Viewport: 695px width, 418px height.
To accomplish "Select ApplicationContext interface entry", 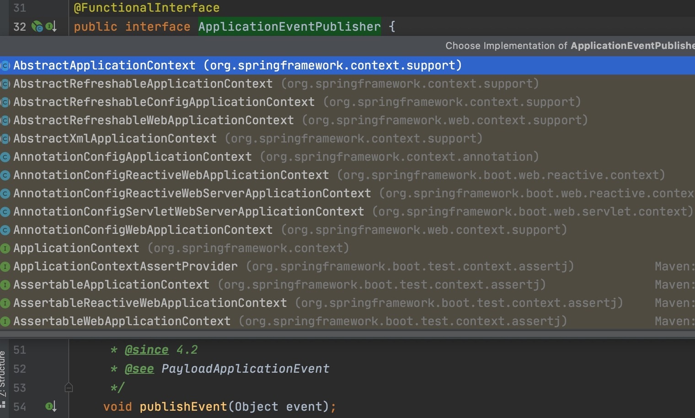I will click(347, 248).
